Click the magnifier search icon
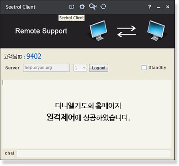Screen dimensions: 179x166 [x=93, y=6]
